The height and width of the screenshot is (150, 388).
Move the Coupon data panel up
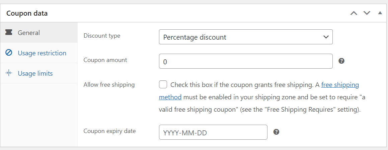tap(354, 13)
